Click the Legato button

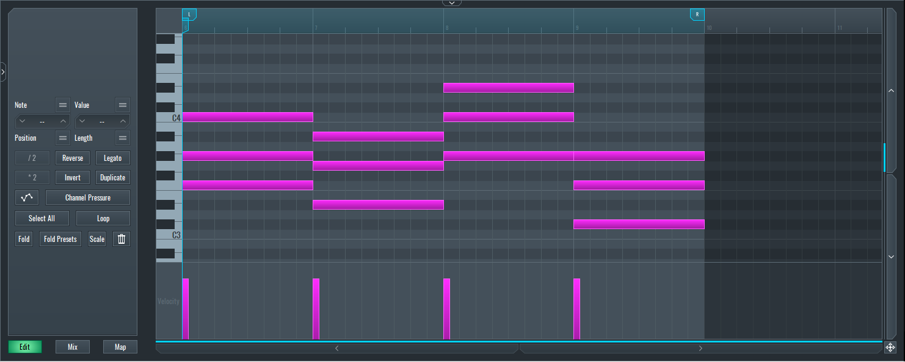(x=112, y=158)
